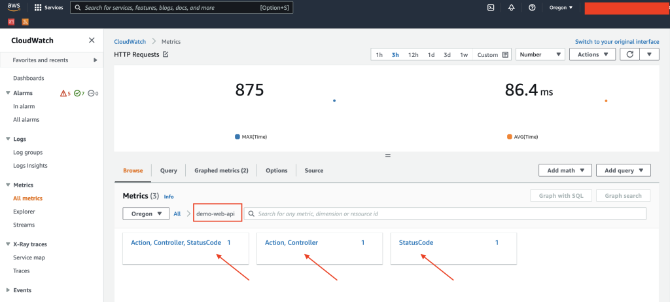This screenshot has width=670, height=302.
Task: Switch to the Query tab
Action: coord(168,170)
